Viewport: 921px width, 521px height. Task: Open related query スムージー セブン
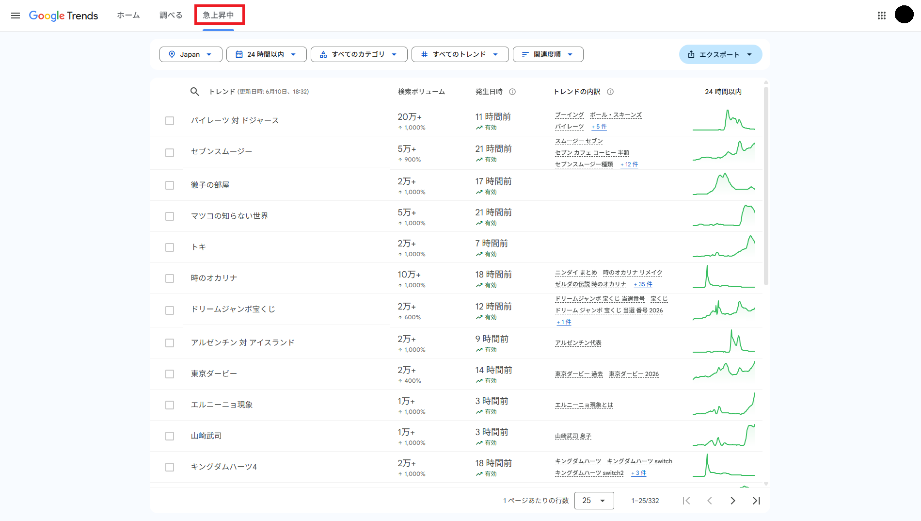coord(579,141)
